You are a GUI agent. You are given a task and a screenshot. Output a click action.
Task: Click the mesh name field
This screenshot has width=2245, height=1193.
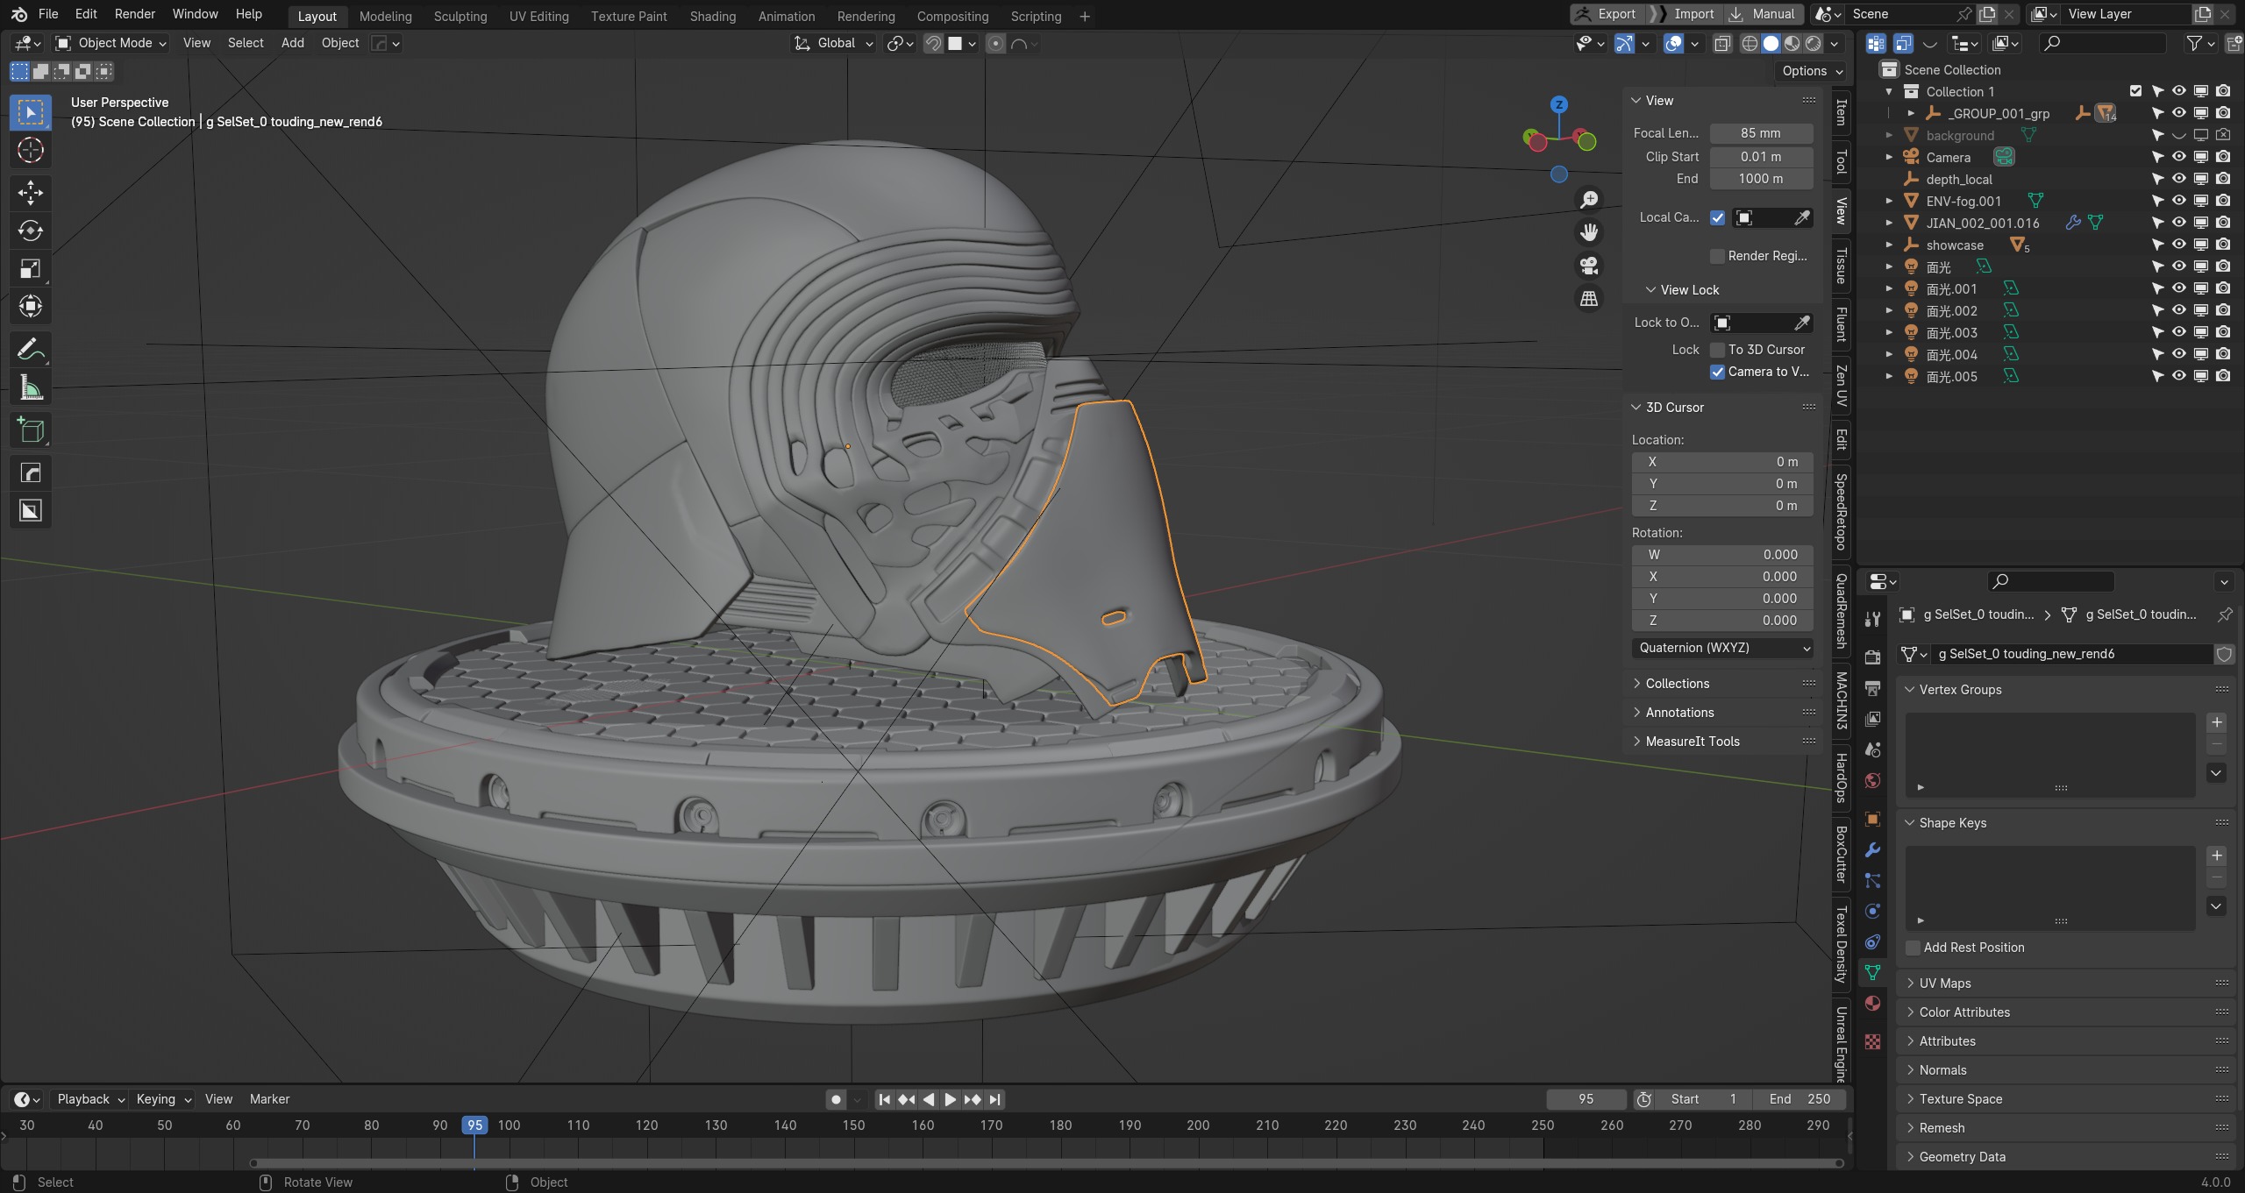[x=2071, y=654]
